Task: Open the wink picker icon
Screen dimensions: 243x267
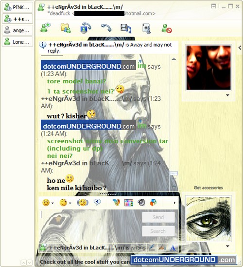Action: coord(63,203)
